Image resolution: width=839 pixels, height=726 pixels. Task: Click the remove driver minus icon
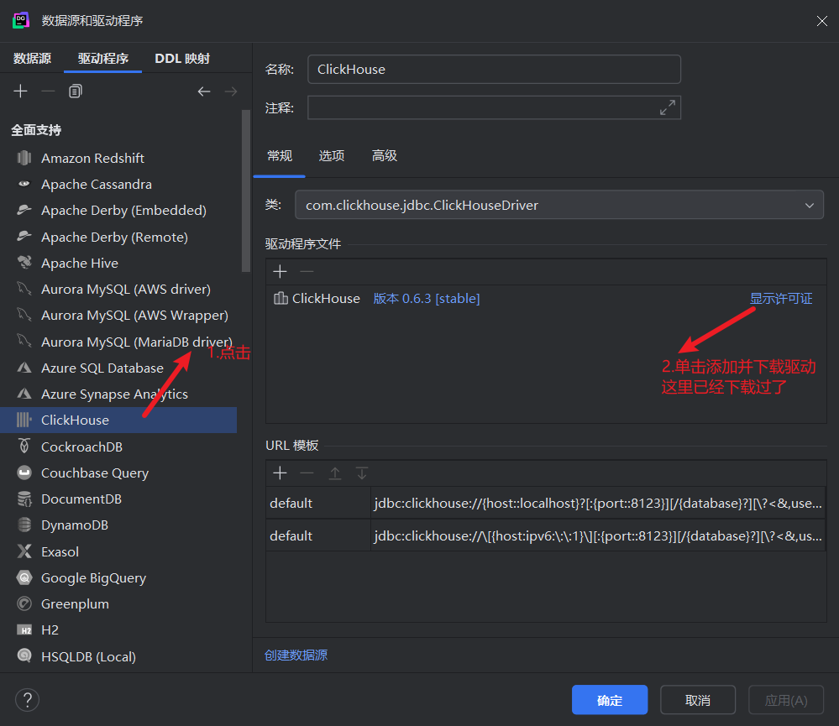point(48,91)
